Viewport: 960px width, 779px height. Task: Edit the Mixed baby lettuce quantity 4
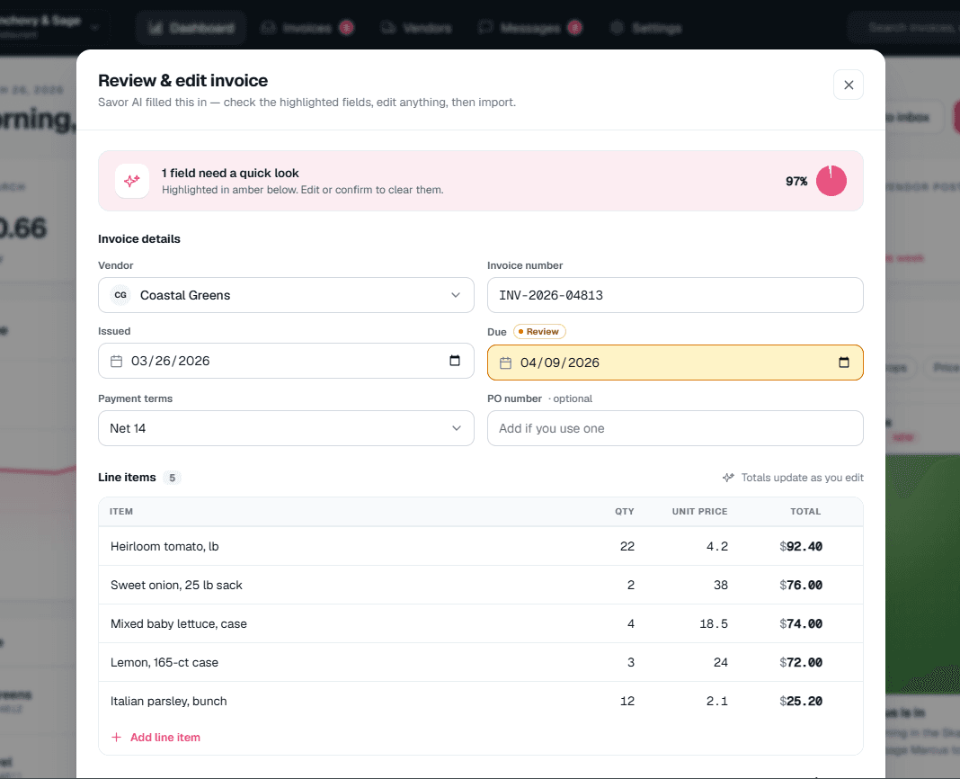631,623
